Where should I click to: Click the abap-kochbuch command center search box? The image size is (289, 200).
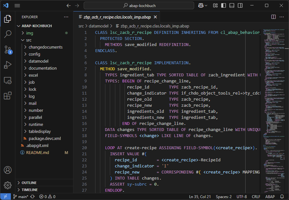click(x=139, y=5)
